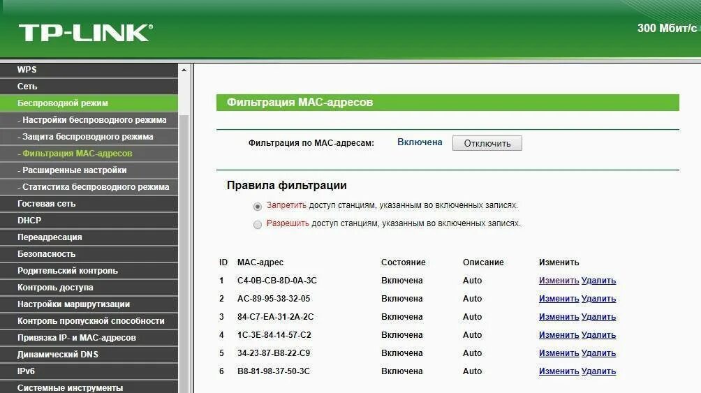Click the Состояние column header
The height and width of the screenshot is (393, 701).
404,262
